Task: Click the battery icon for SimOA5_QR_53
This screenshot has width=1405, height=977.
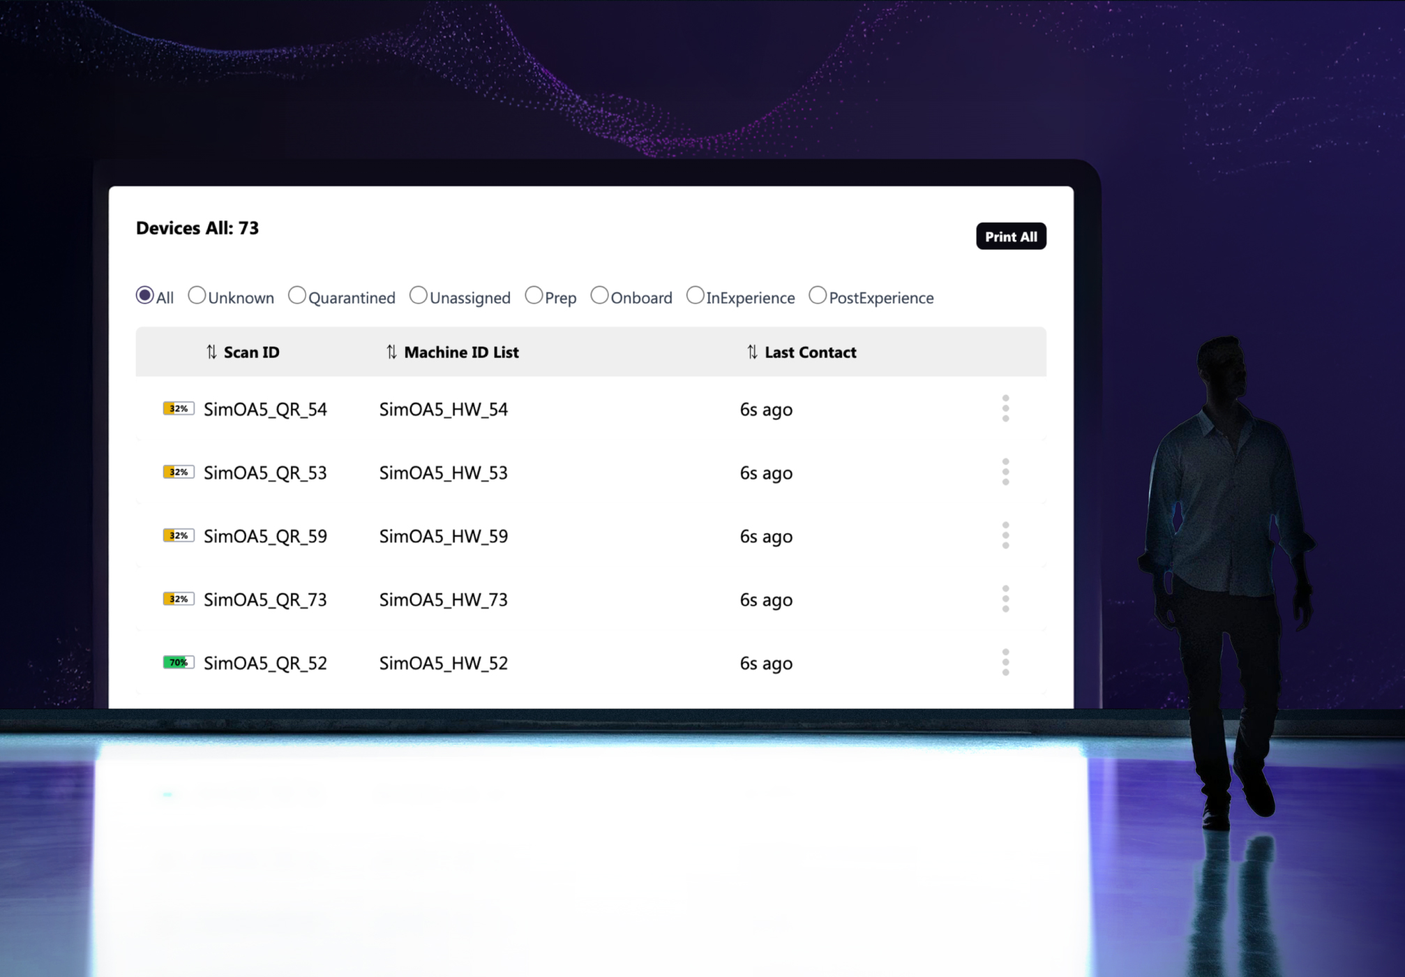Action: 178,472
